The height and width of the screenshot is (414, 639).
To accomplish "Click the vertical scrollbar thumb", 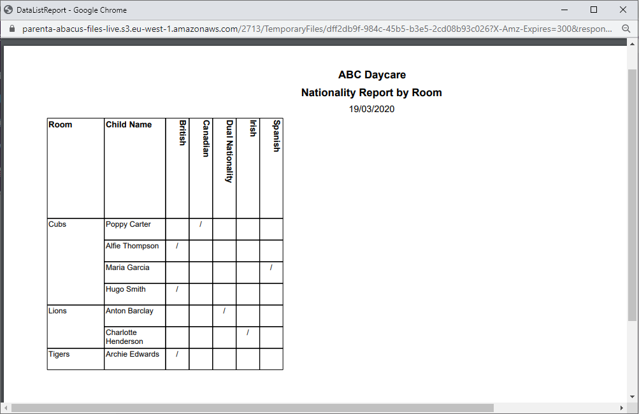I will pos(632,195).
